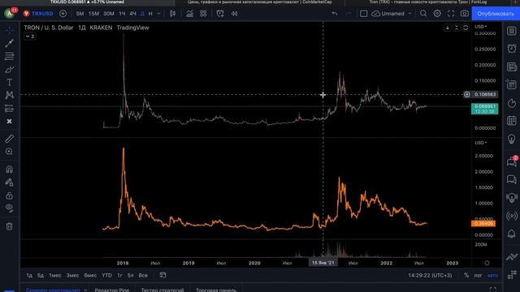Image resolution: width=520 pixels, height=292 pixels.
Task: Switch to Н weekly timeframe
Action: click(x=150, y=14)
